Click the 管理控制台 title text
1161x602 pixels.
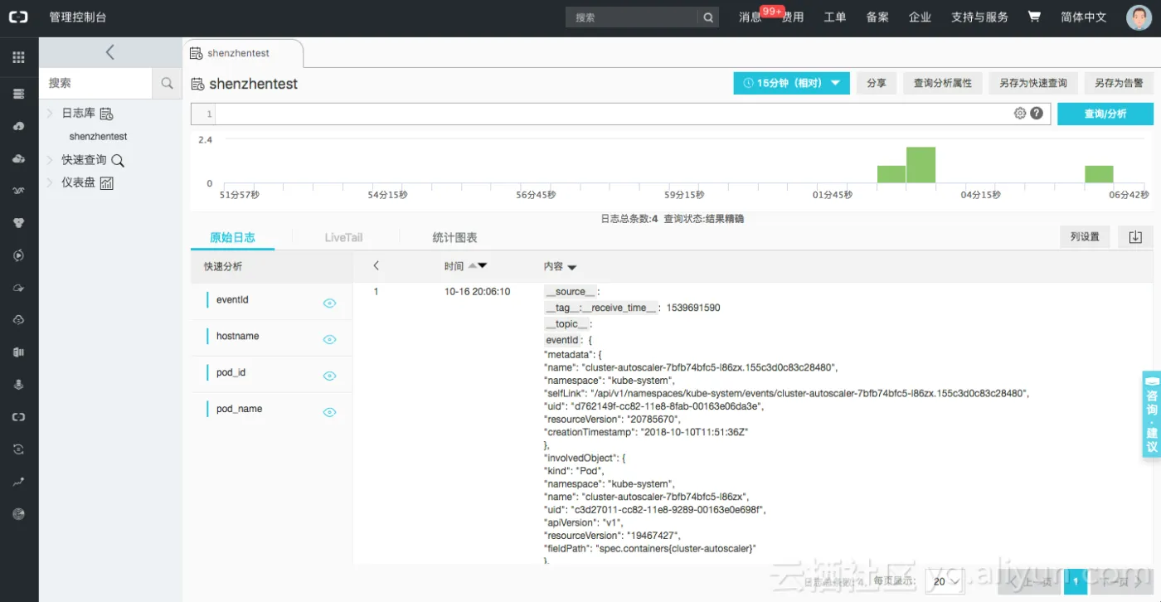[78, 17]
